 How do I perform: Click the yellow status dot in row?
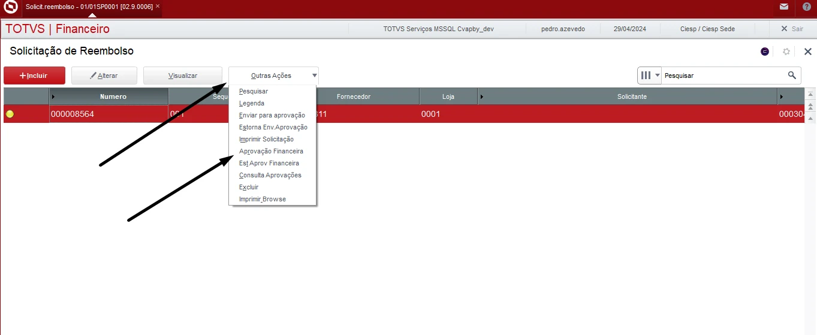coord(10,114)
